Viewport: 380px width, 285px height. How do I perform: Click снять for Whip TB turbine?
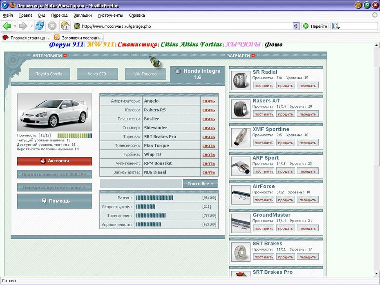pos(209,155)
